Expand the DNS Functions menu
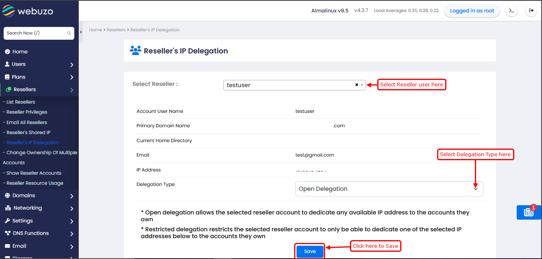Screen dimensions: 542x259 [31, 233]
